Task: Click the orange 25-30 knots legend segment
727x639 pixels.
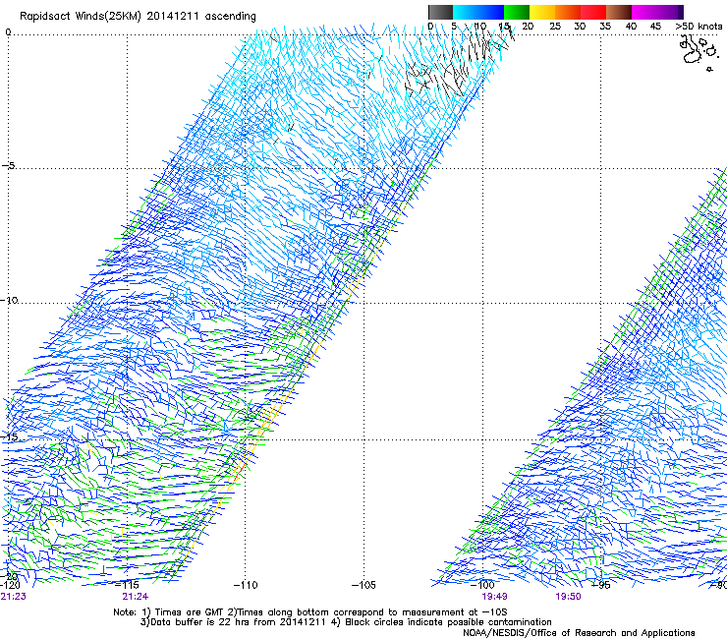Action: pyautogui.click(x=568, y=12)
